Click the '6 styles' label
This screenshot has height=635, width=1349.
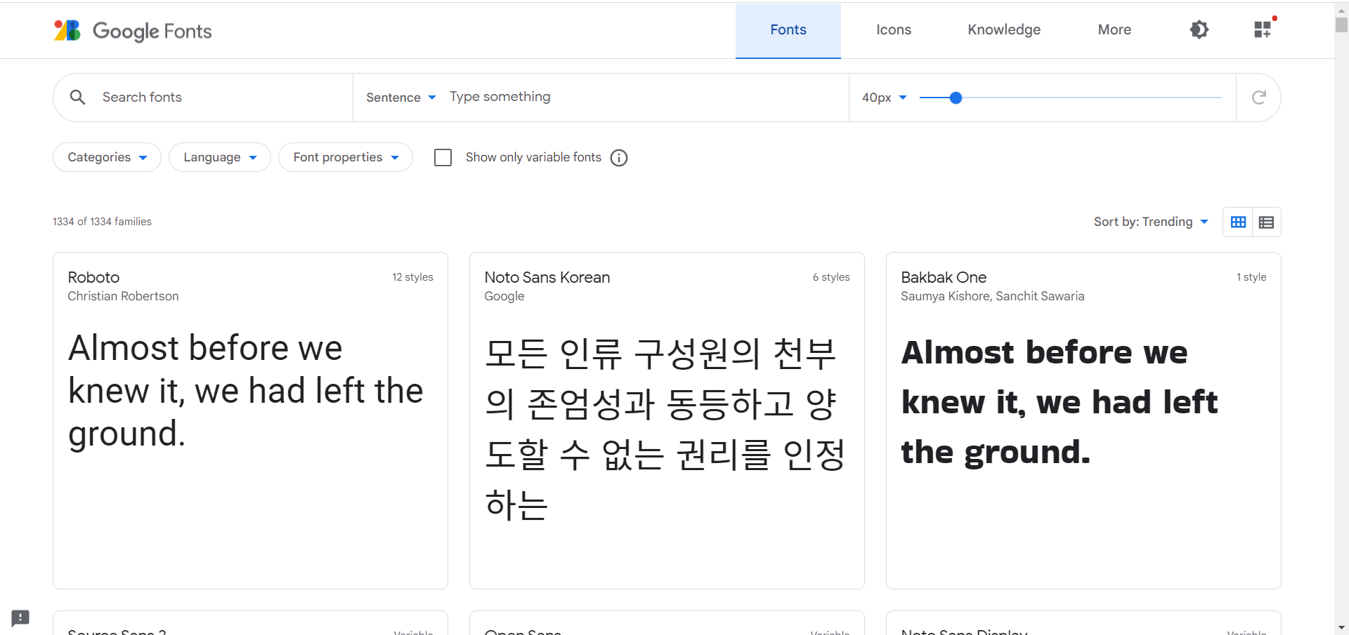pyautogui.click(x=831, y=277)
